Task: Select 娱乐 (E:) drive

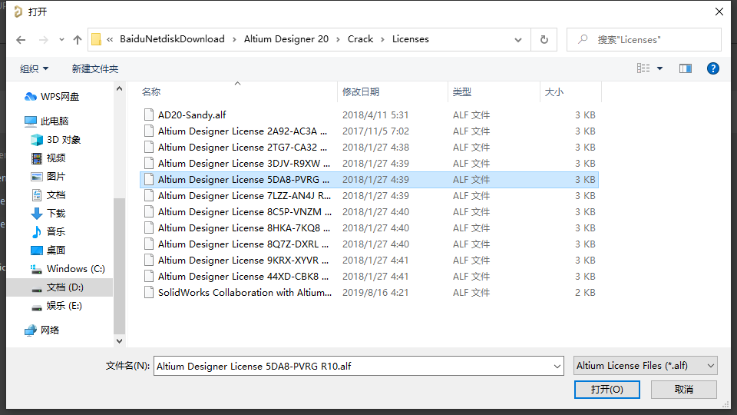Action: (57, 306)
